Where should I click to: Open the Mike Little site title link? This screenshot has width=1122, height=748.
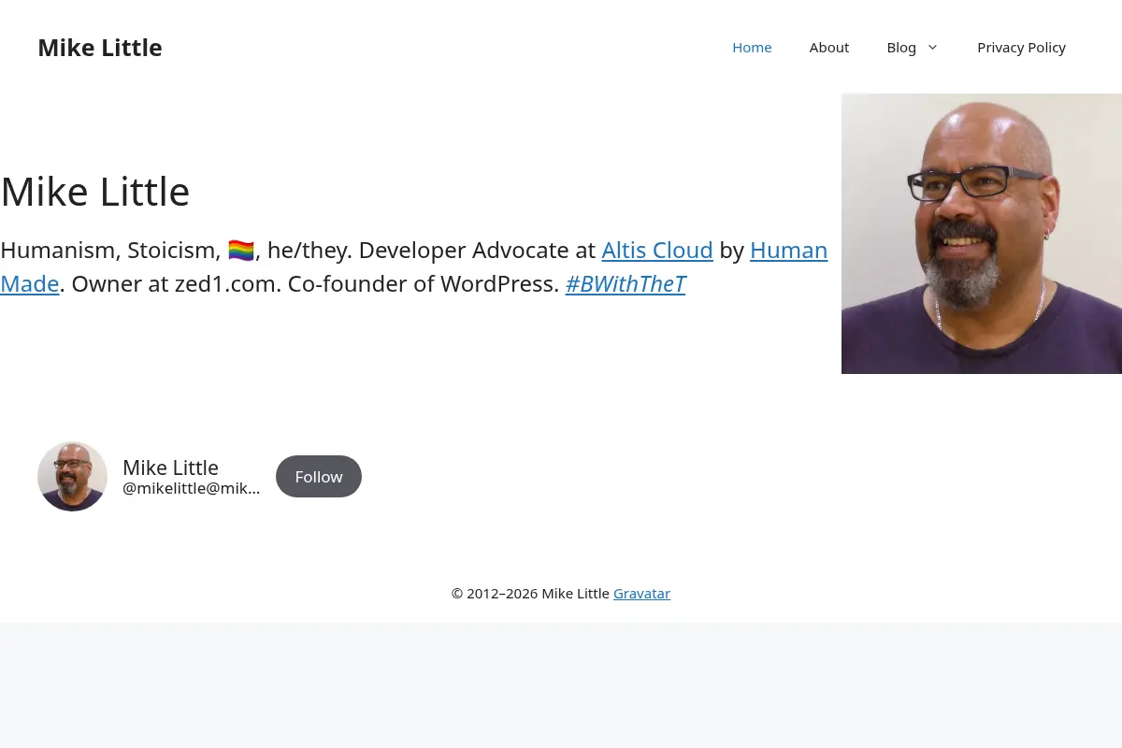100,48
